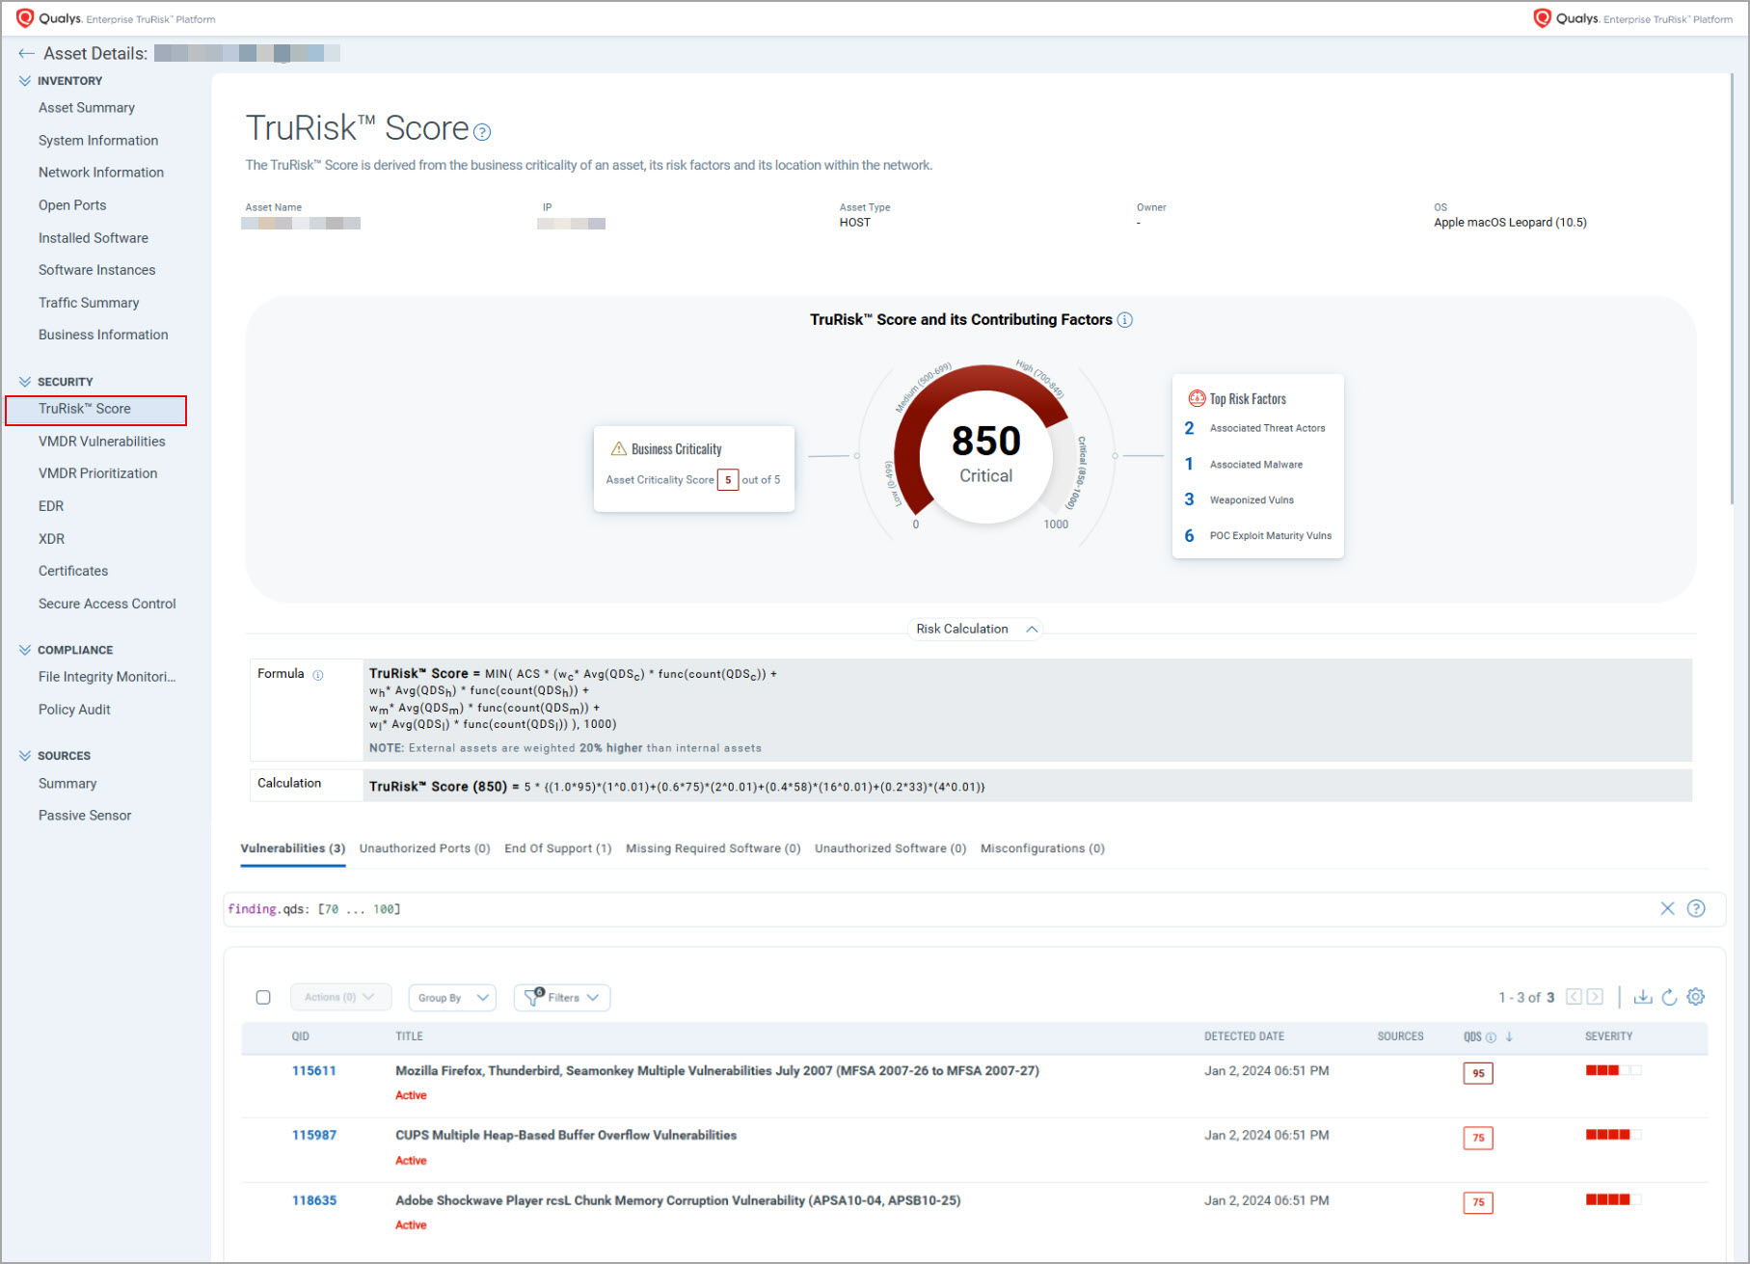Viewport: 1750px width, 1264px height.
Task: Click the download icon above the vulnerabilities table
Action: pyautogui.click(x=1642, y=997)
